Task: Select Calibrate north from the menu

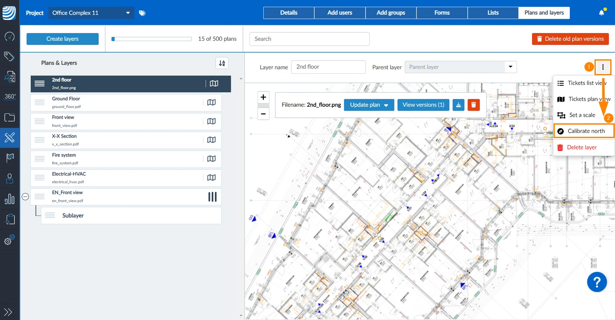Action: click(584, 131)
